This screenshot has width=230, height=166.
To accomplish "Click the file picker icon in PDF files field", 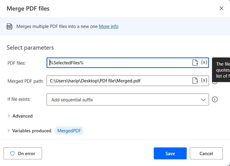I will 195,63.
